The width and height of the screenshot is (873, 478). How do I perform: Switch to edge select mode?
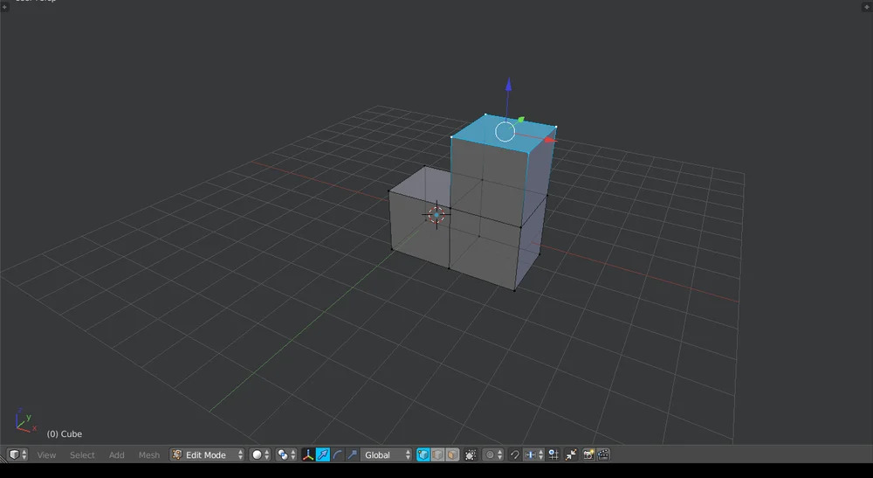coord(438,455)
